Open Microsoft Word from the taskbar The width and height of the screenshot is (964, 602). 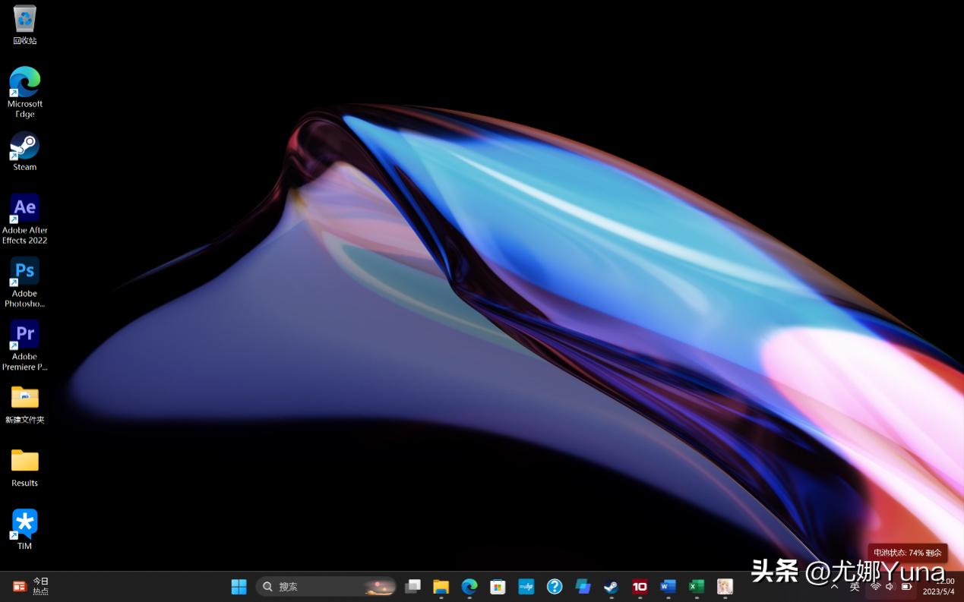tap(668, 586)
